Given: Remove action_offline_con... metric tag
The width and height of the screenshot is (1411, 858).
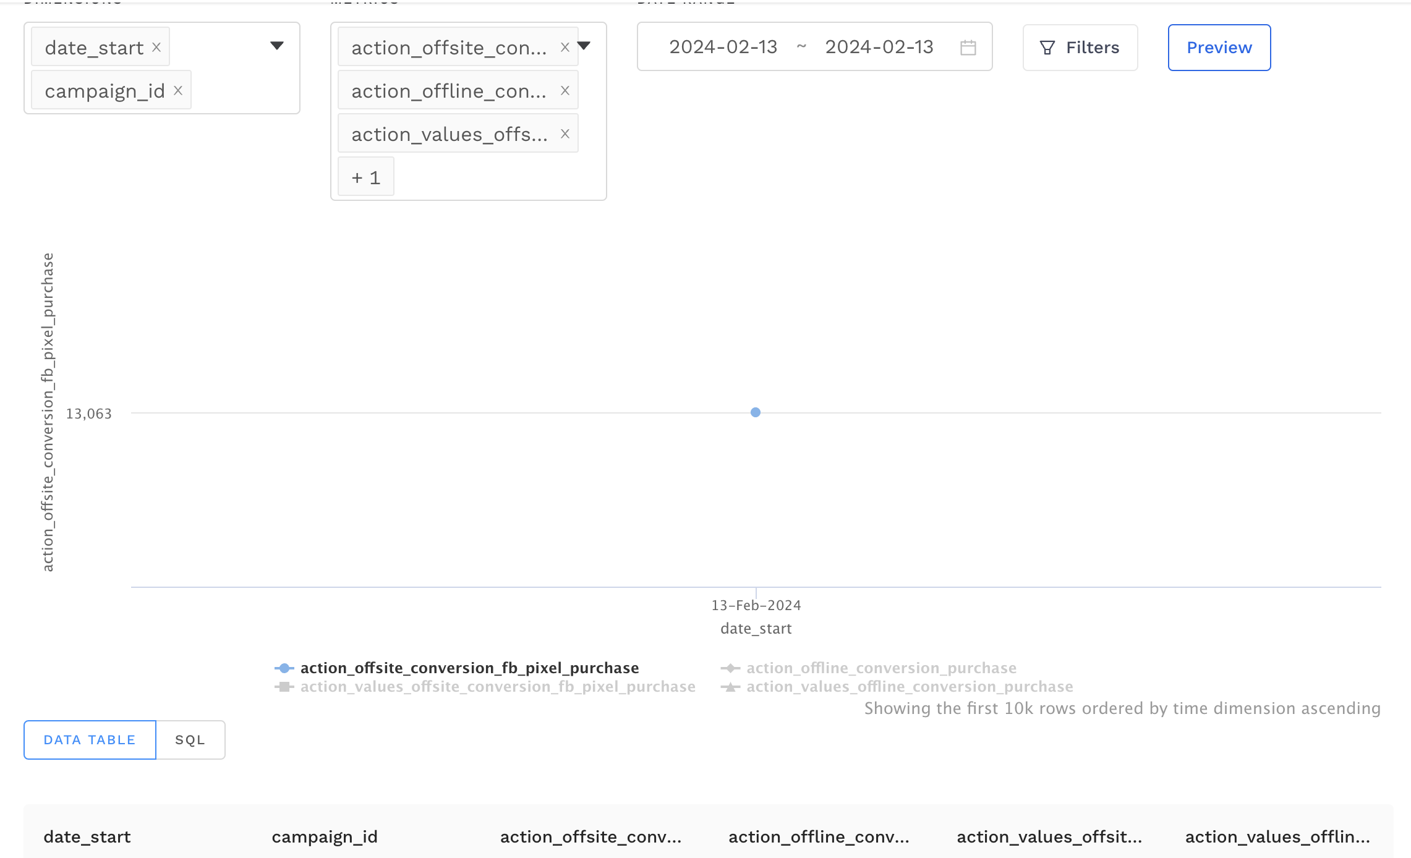Looking at the screenshot, I should pyautogui.click(x=565, y=90).
